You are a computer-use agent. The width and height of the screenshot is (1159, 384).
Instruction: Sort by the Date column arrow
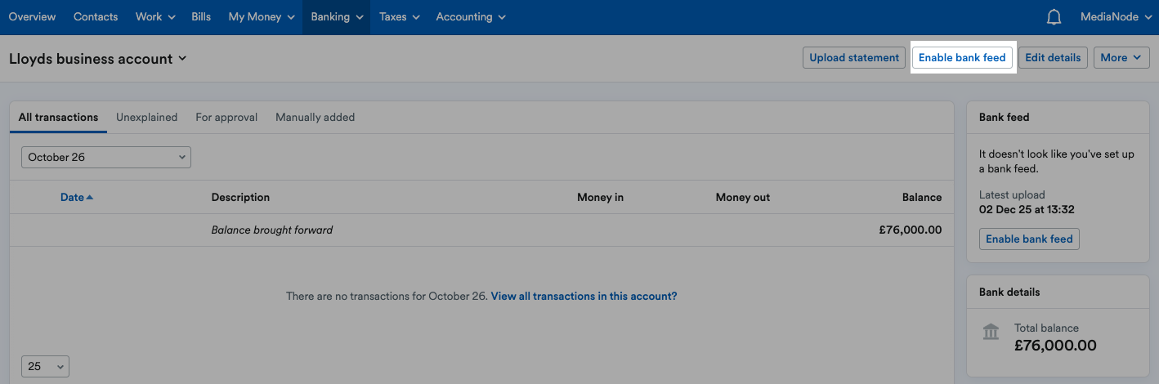(90, 197)
